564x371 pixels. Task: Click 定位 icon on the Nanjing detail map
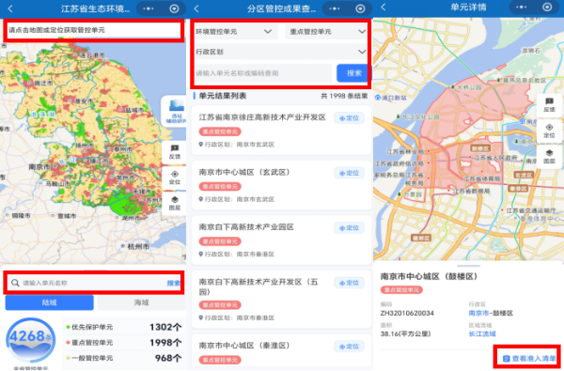tap(549, 131)
